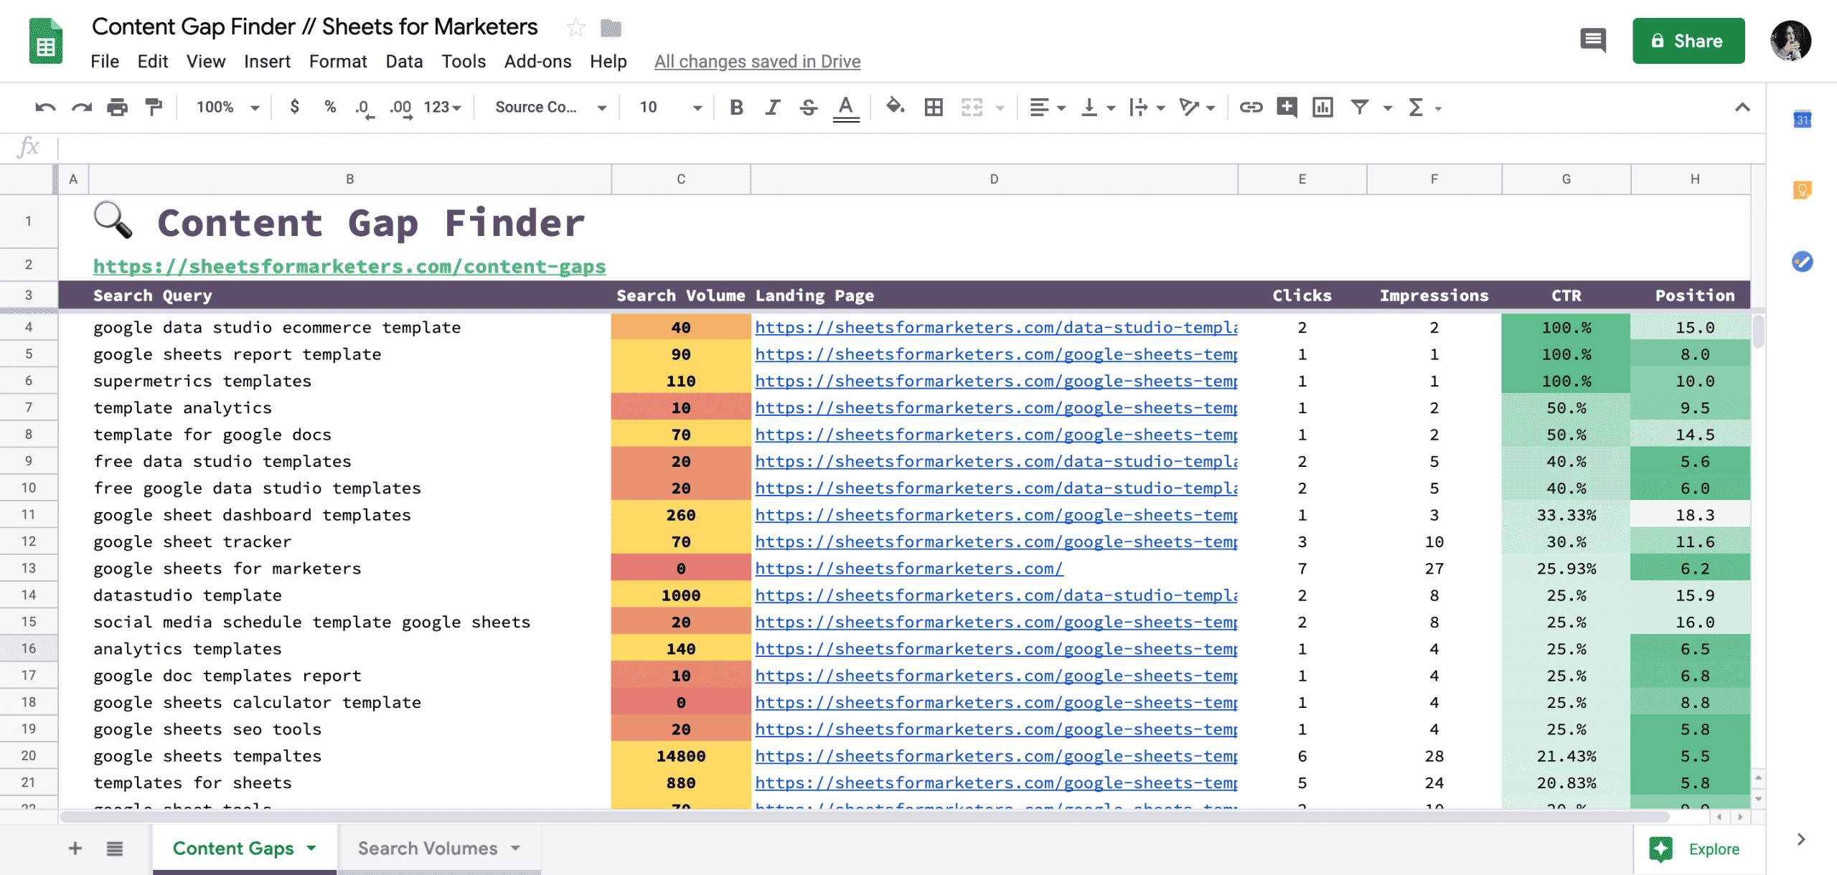Click the Merge cells icon

972,108
